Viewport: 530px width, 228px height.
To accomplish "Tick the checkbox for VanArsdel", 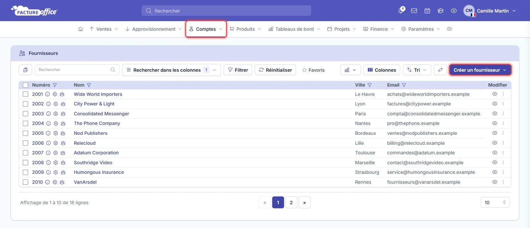I will coord(26,182).
